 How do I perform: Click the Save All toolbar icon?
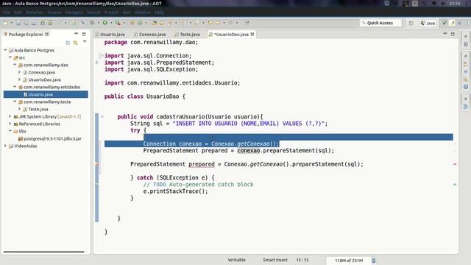pos(26,23)
